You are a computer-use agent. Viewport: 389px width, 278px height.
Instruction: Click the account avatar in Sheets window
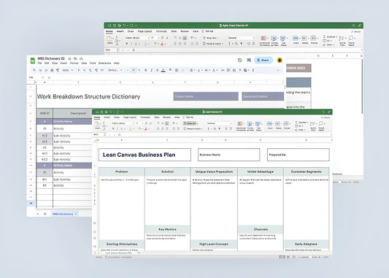click(280, 61)
